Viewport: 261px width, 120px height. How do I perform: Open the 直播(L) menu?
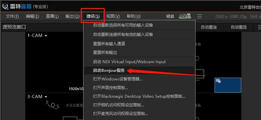[52, 16]
